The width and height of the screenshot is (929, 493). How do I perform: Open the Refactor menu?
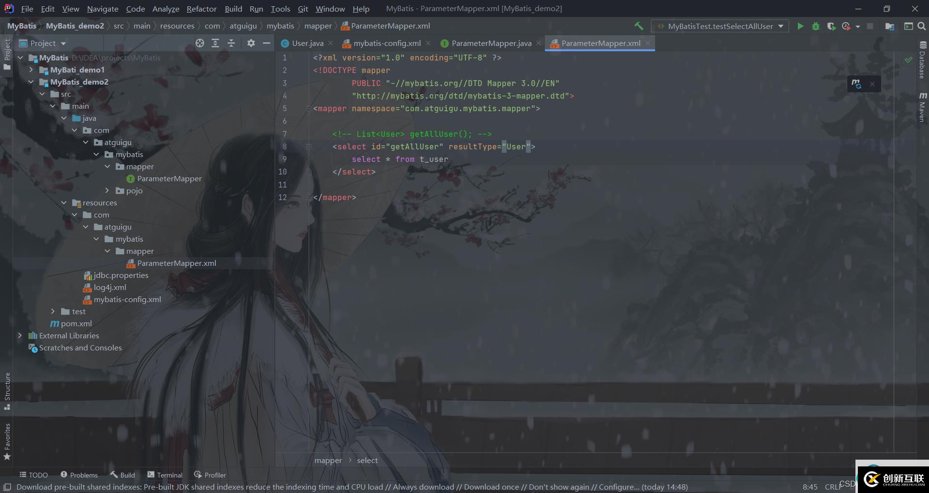pyautogui.click(x=201, y=9)
